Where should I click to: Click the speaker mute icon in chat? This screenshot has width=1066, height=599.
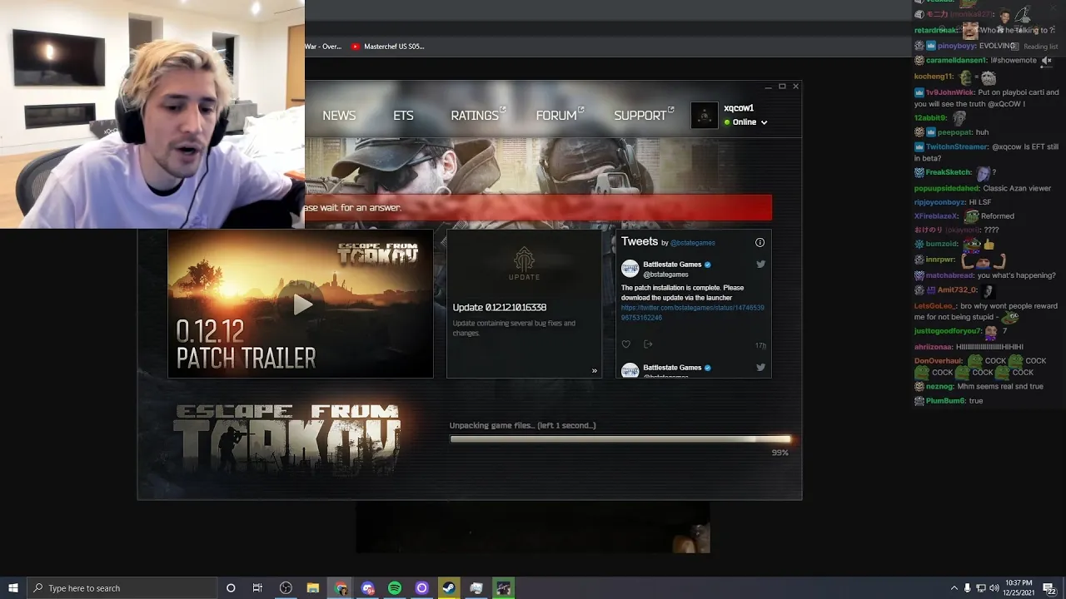[x=1047, y=61]
